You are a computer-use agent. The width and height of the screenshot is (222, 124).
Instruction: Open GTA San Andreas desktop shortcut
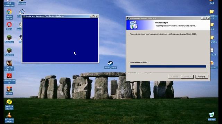(x=9, y=65)
